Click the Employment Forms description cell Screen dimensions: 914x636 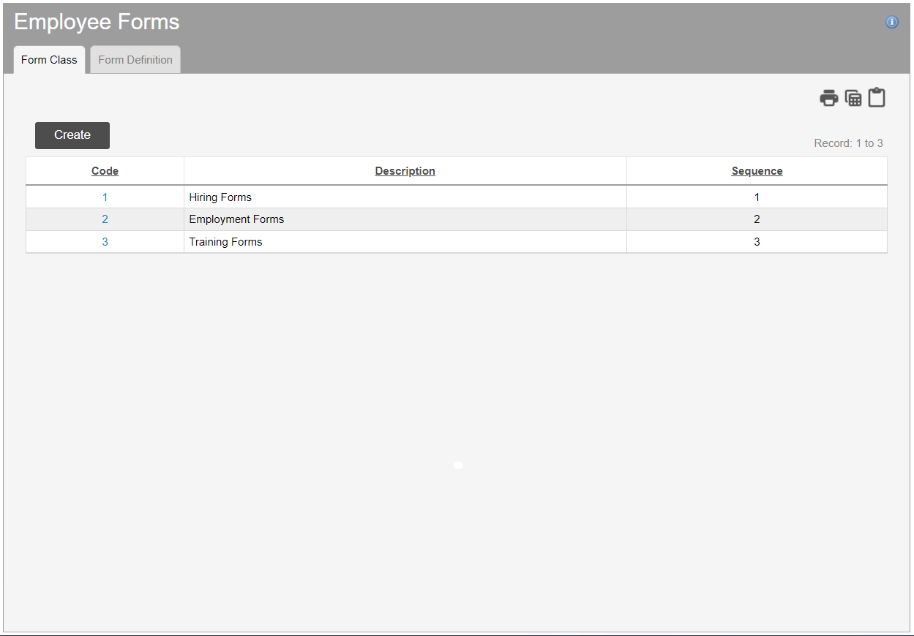click(236, 219)
